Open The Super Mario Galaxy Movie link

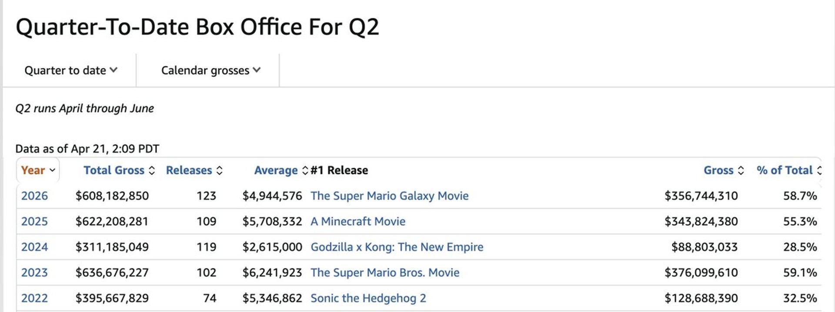tap(389, 196)
